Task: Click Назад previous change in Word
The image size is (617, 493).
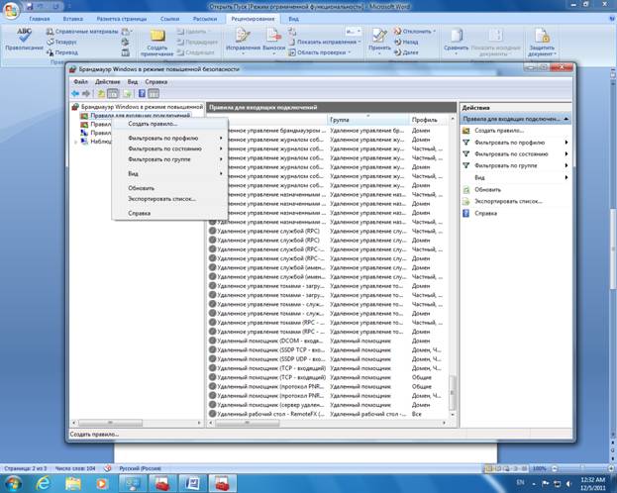Action: point(406,42)
